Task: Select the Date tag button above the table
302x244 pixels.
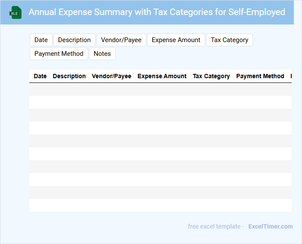Action: pyautogui.click(x=41, y=40)
